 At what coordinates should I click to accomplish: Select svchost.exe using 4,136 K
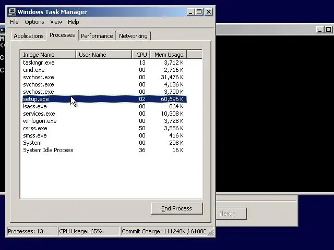pyautogui.click(x=104, y=84)
